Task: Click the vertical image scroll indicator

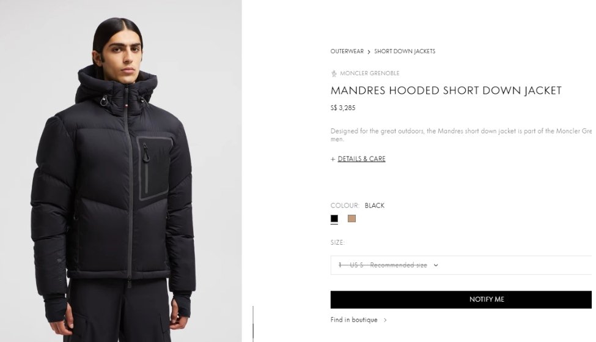Action: tap(253, 324)
